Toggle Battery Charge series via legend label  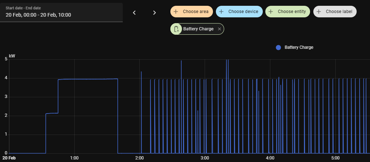point(299,47)
